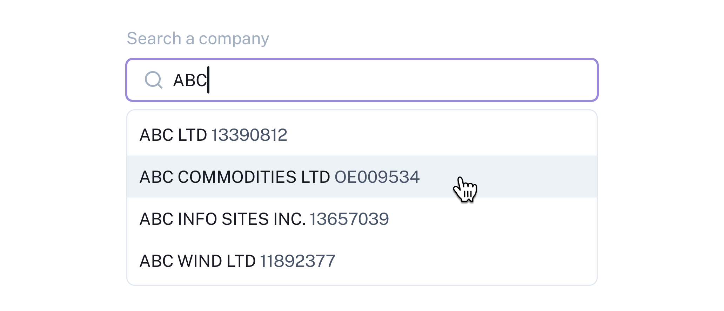The image size is (724, 311).
Task: Click company number OE009534
Action: (x=377, y=177)
